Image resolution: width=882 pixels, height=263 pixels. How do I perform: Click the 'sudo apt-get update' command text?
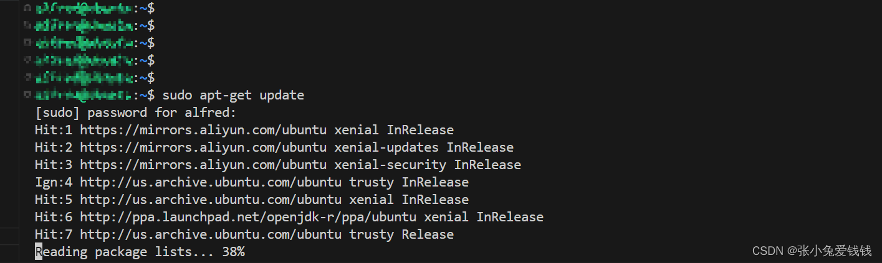pos(233,95)
